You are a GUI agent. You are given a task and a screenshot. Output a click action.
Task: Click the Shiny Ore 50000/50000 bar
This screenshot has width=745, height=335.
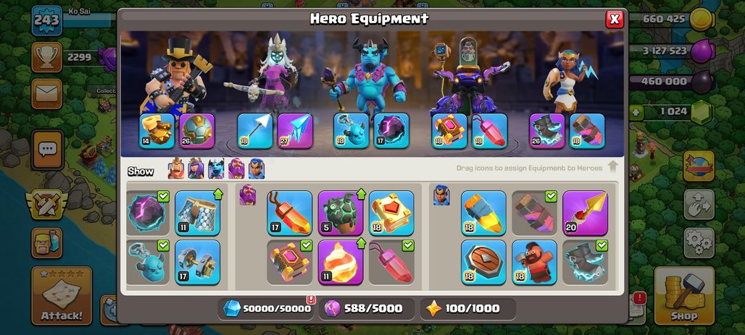(267, 309)
